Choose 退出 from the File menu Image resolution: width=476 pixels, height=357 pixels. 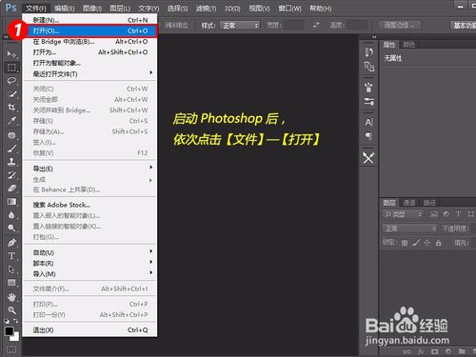pos(90,330)
